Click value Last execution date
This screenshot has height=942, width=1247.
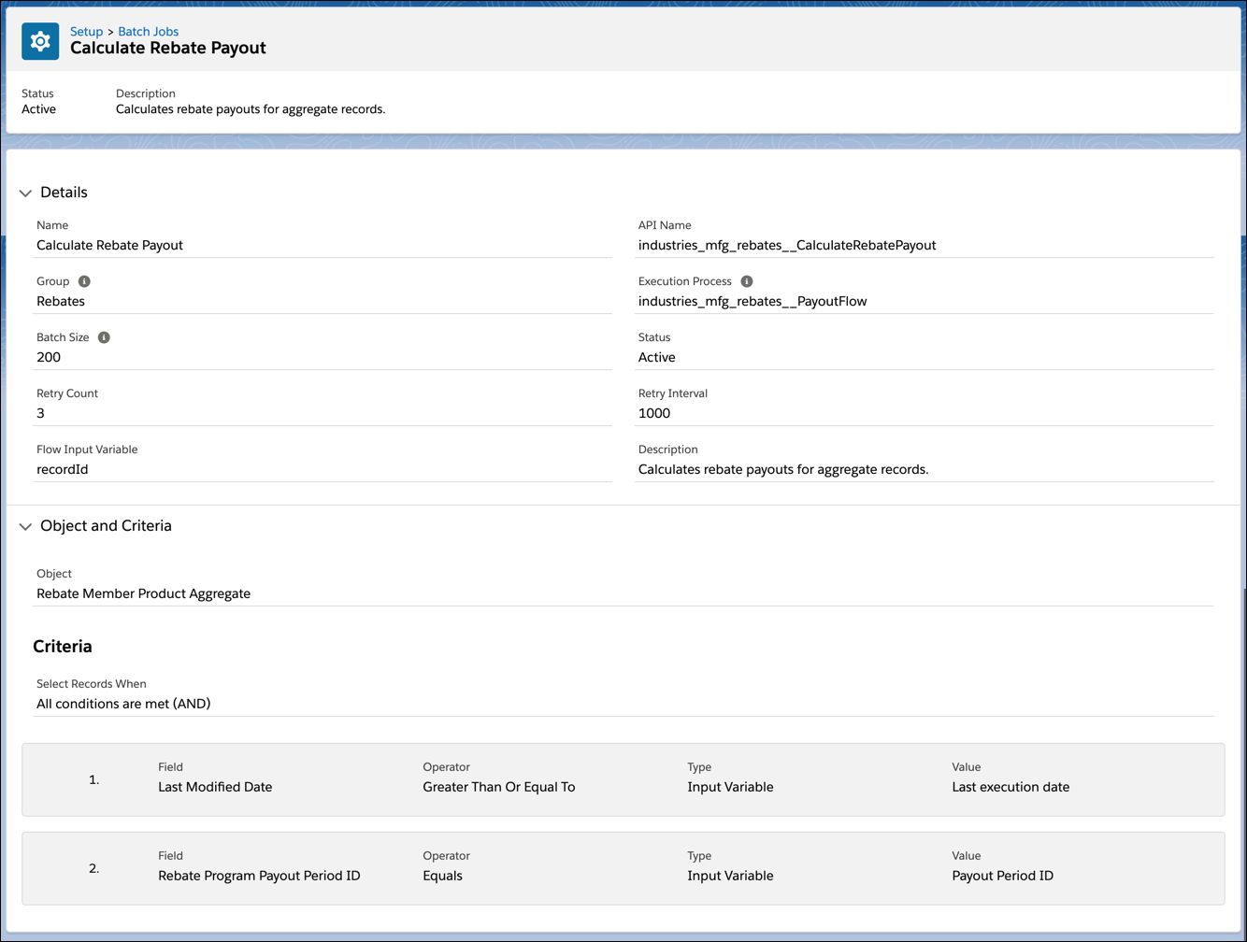coord(1010,787)
